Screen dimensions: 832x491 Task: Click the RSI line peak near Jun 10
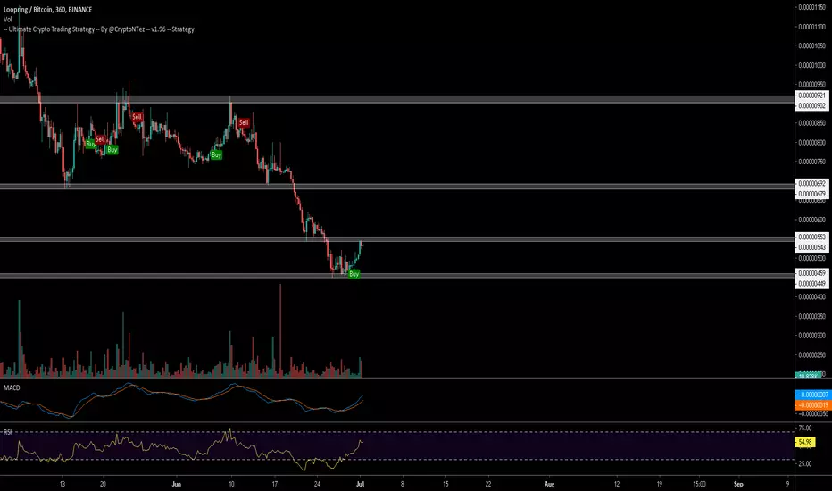pyautogui.click(x=229, y=429)
